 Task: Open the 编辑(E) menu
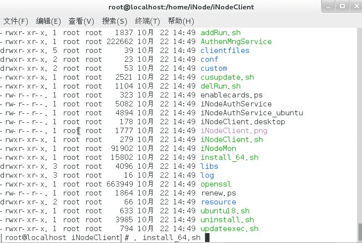[48, 21]
